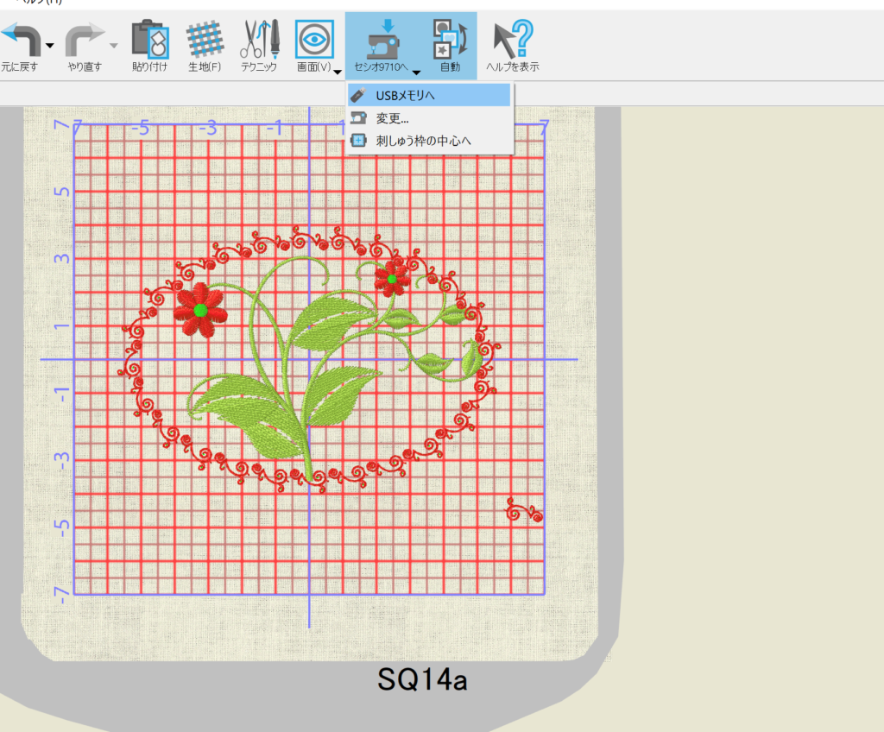Image resolution: width=884 pixels, height=732 pixels.
Task: Open the Fabric (生地) tool
Action: [x=204, y=39]
